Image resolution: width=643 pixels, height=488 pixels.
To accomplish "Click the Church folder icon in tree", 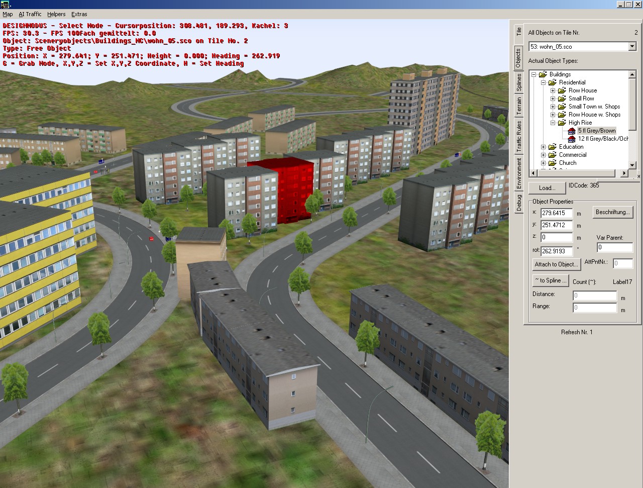I will click(552, 163).
